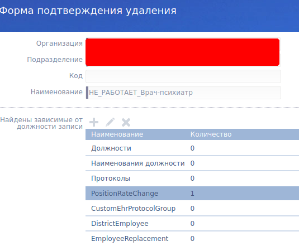Click the count 0 in Наименования должности row

(192, 163)
